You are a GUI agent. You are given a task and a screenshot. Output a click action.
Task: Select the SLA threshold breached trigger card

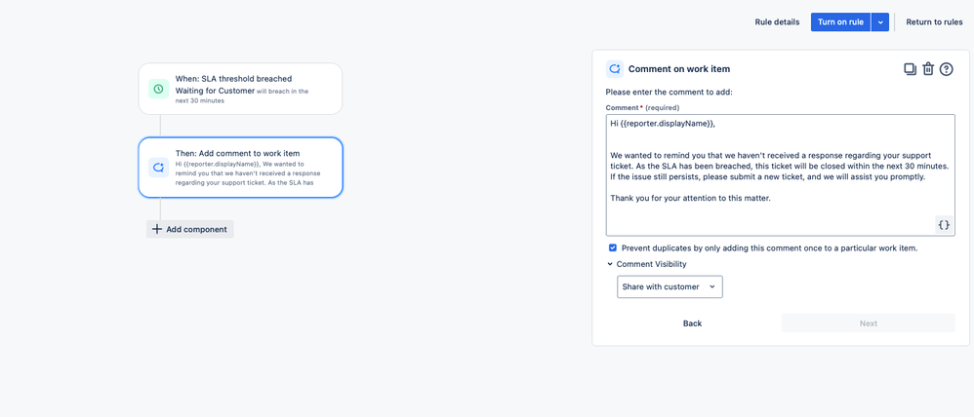click(x=240, y=89)
